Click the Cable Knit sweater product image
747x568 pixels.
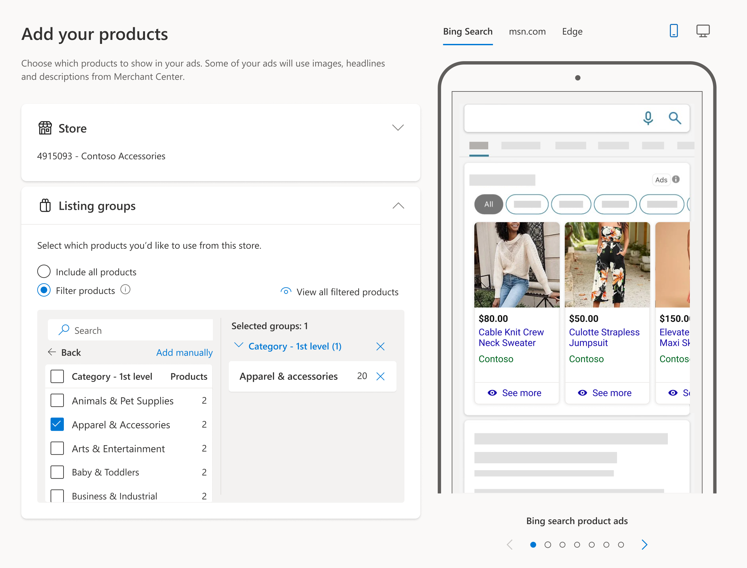click(x=517, y=265)
